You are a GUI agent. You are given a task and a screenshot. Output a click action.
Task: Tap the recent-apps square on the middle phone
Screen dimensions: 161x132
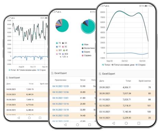click(90, 125)
